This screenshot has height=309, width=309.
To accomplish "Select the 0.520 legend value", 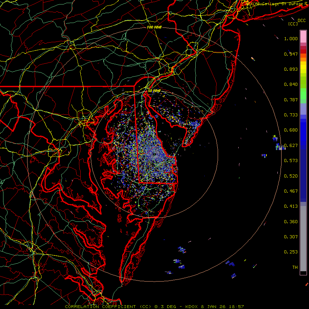I will [x=291, y=176].
